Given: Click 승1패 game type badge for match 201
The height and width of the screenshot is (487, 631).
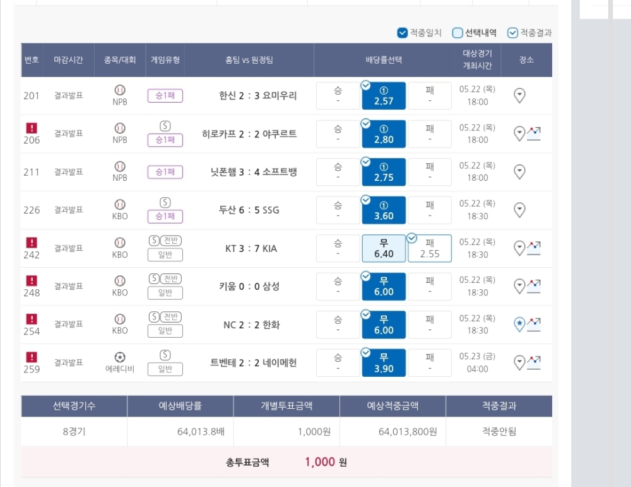Looking at the screenshot, I should coord(165,96).
